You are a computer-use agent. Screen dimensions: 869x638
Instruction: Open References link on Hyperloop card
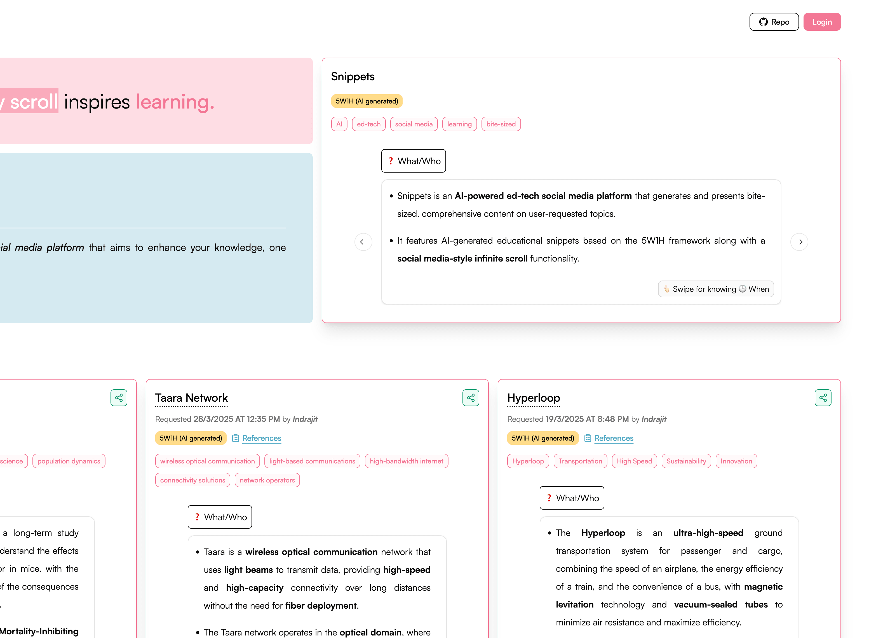613,438
